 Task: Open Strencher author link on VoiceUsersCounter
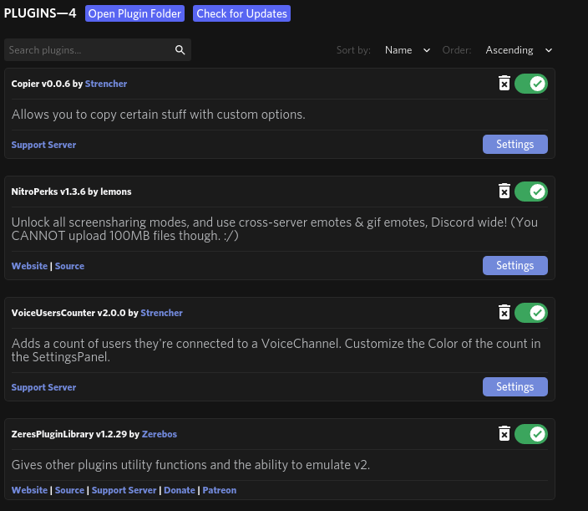[x=162, y=313]
